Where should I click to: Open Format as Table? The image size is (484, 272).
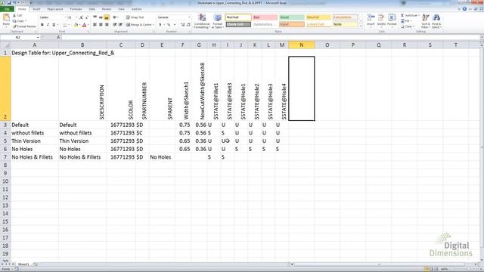[x=217, y=21]
